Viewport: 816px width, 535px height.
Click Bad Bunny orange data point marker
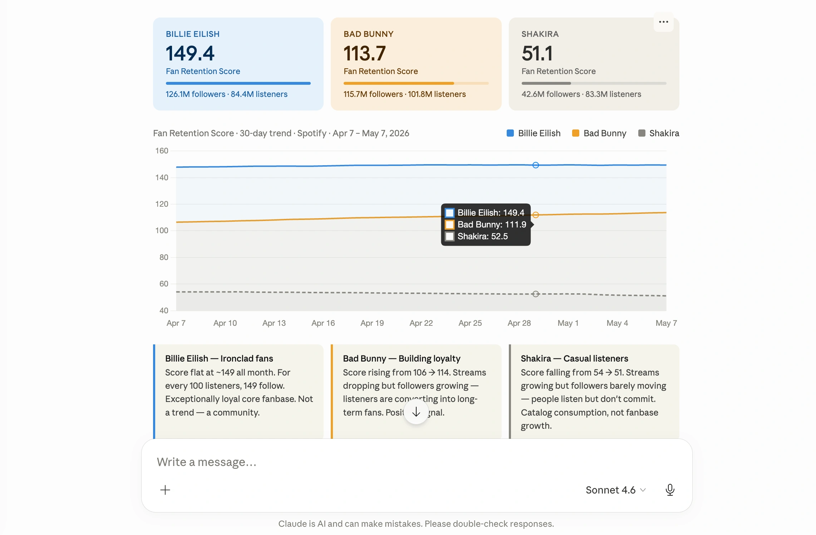coord(535,215)
